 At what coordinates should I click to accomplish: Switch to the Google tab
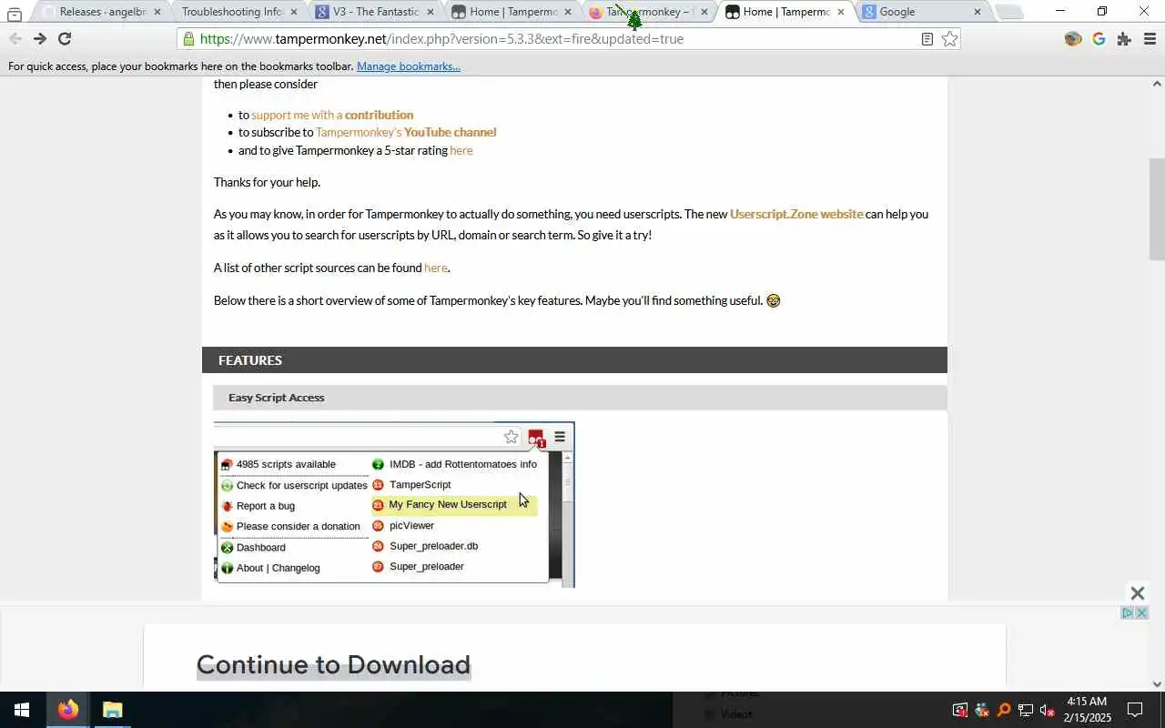pyautogui.click(x=923, y=12)
